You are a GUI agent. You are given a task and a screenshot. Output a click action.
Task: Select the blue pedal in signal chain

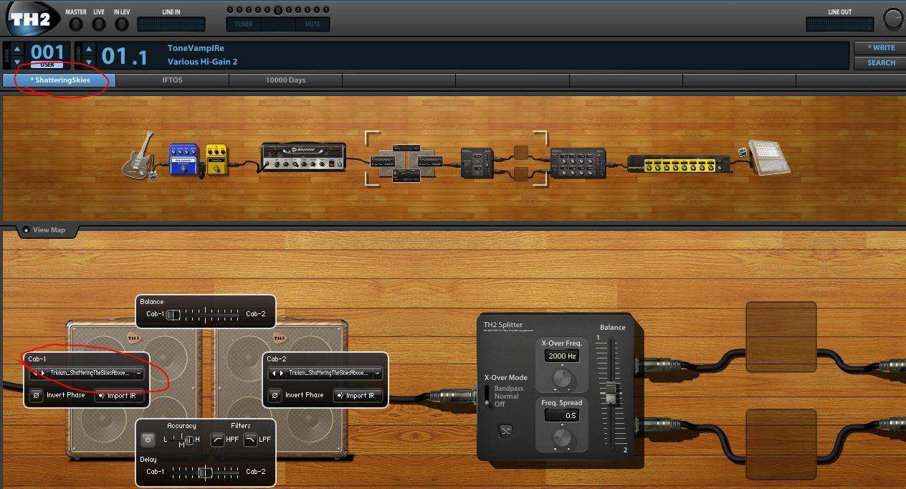coord(183,159)
